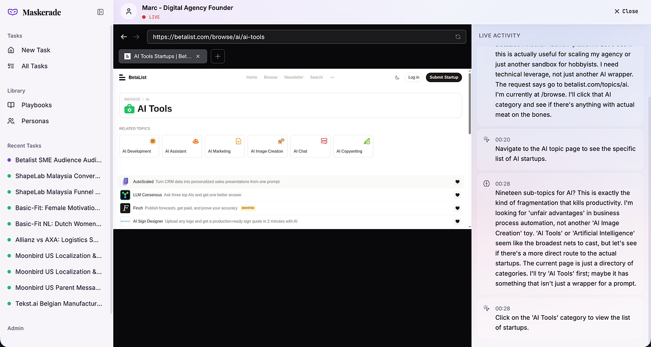The height and width of the screenshot is (347, 651).
Task: Click the Maskerade mask logo icon
Action: [x=13, y=12]
